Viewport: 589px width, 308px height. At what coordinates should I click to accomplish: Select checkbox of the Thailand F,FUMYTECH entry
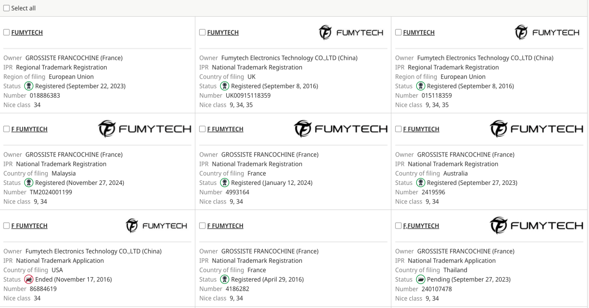pyautogui.click(x=399, y=226)
